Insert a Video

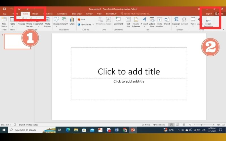[x=193, y=22]
